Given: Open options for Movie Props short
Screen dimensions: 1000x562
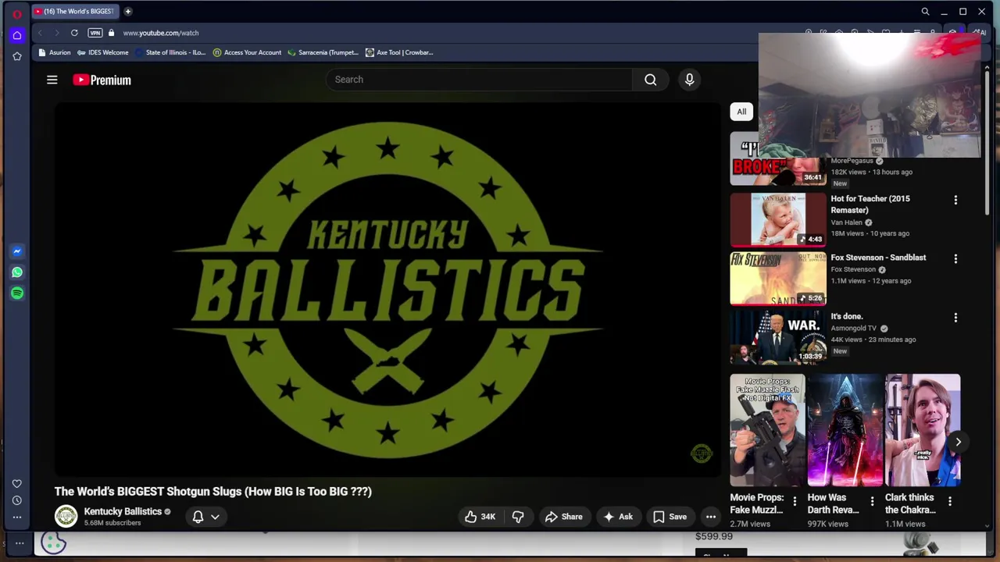Looking at the screenshot, I should 795,501.
